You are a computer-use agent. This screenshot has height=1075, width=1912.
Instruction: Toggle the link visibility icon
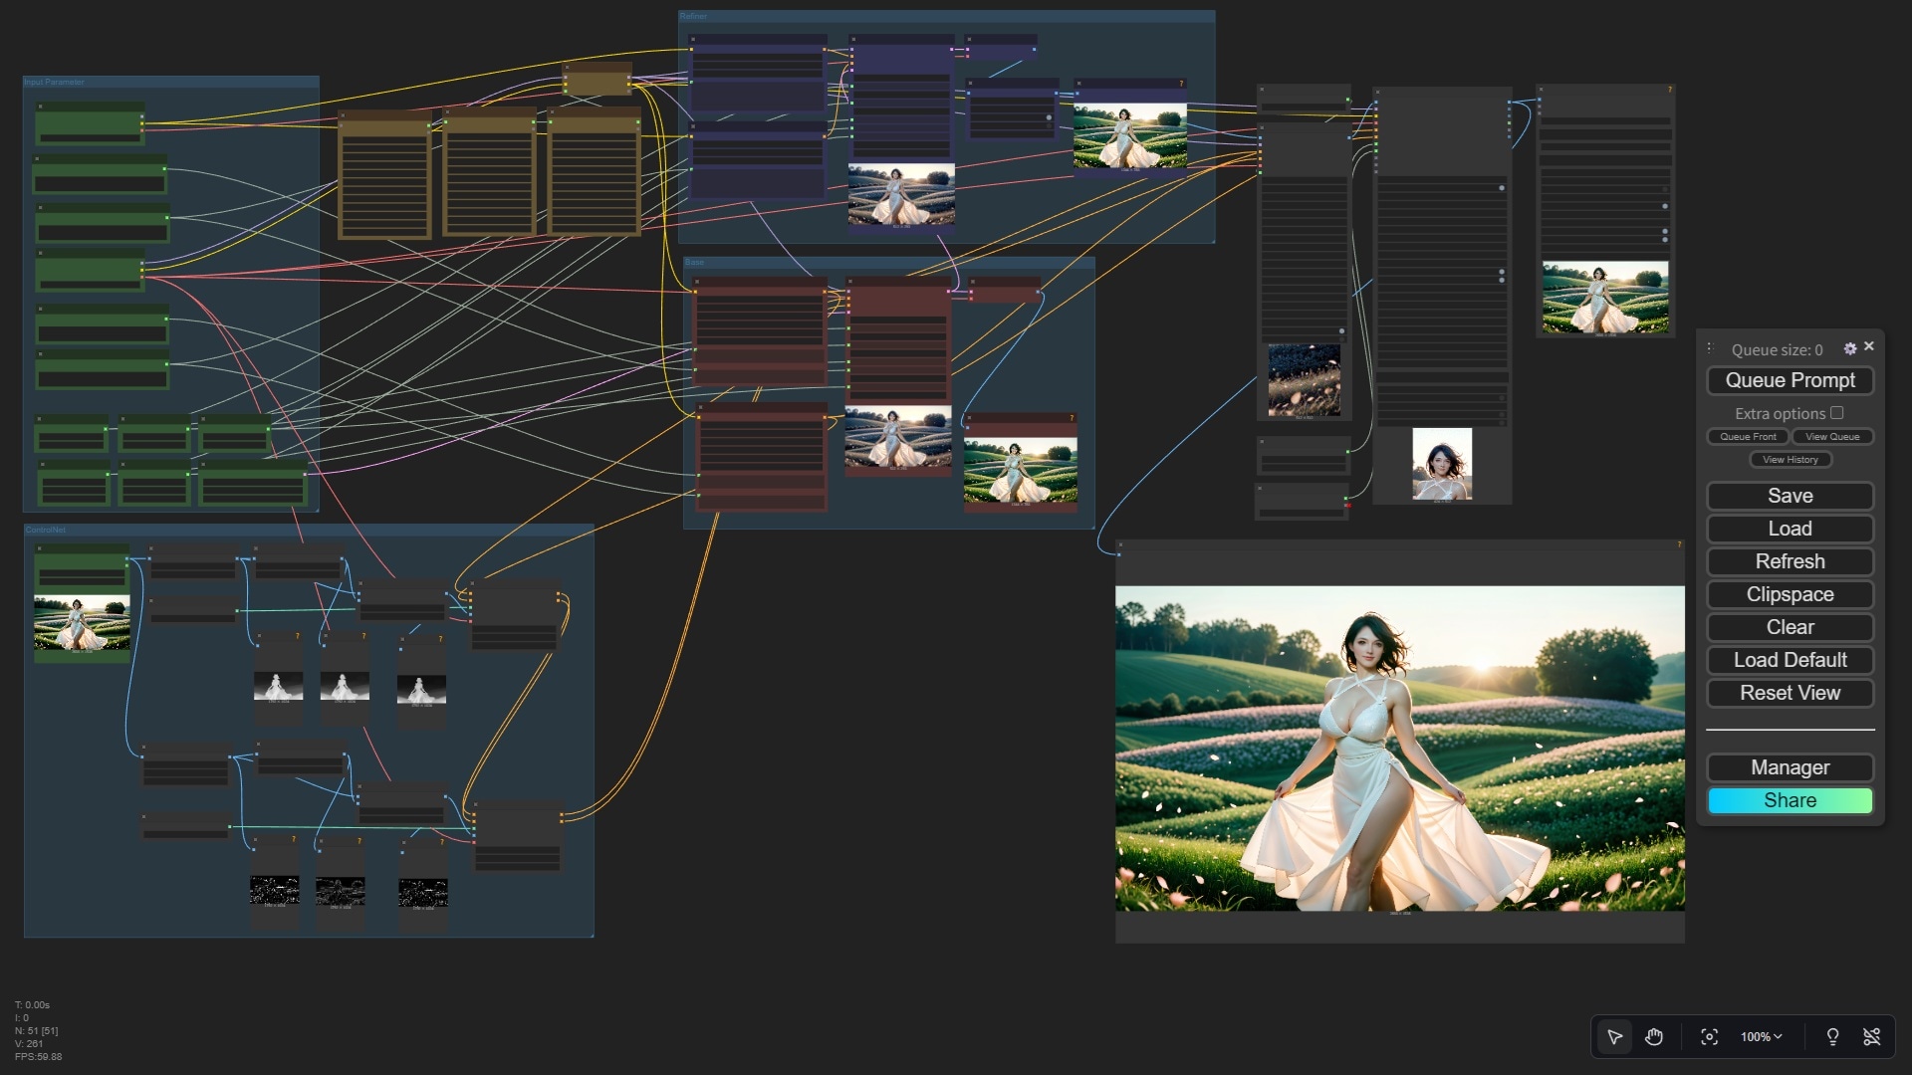coord(1872,1037)
